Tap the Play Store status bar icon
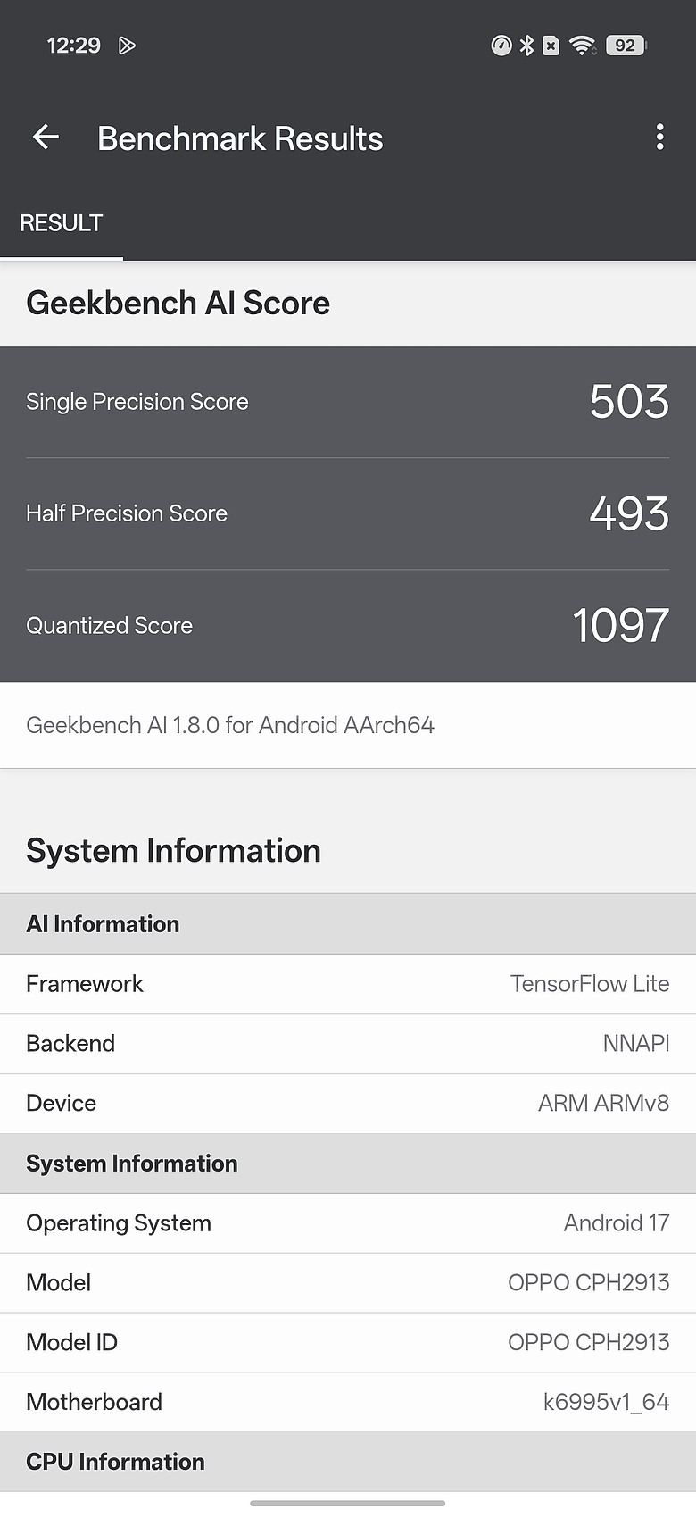 [x=127, y=46]
